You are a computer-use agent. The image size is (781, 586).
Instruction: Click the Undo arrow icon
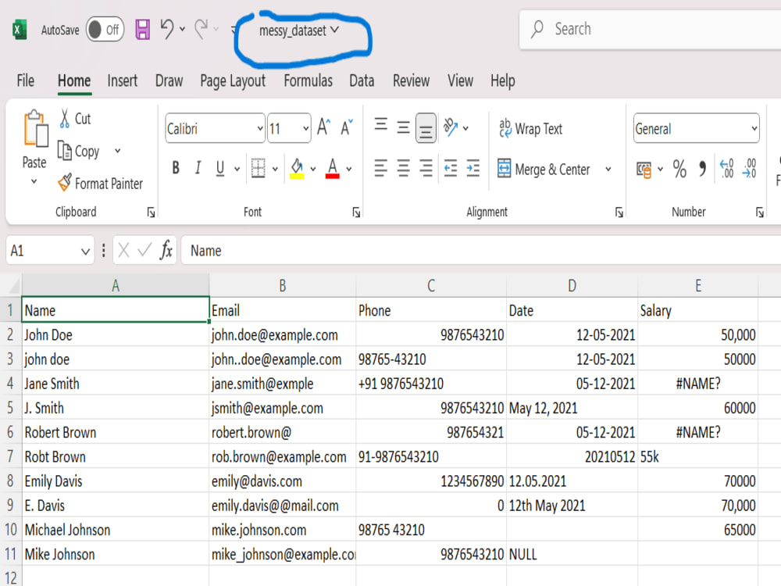[167, 29]
